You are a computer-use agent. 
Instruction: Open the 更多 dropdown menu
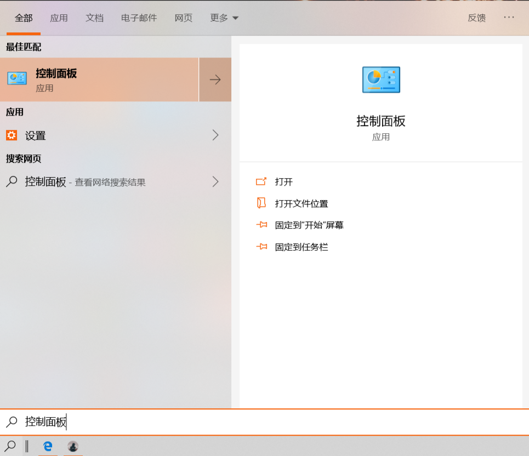click(224, 18)
